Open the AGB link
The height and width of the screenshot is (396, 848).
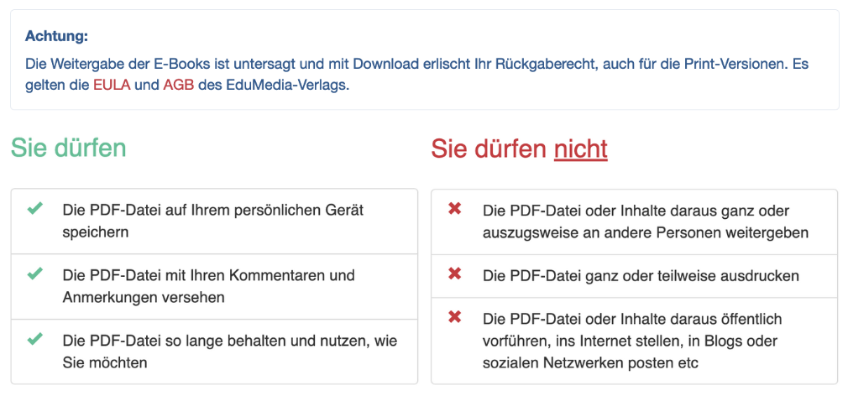click(x=179, y=86)
